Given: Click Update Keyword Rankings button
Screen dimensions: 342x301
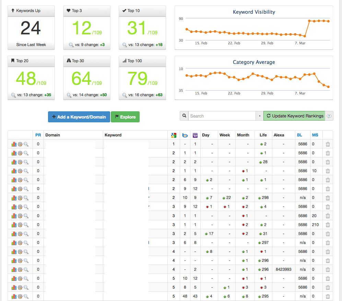Looking at the screenshot, I should coord(294,116).
